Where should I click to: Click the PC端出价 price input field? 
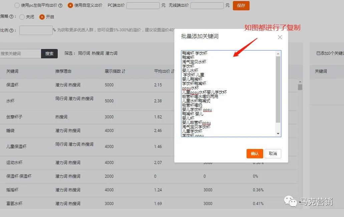click(x=143, y=5)
